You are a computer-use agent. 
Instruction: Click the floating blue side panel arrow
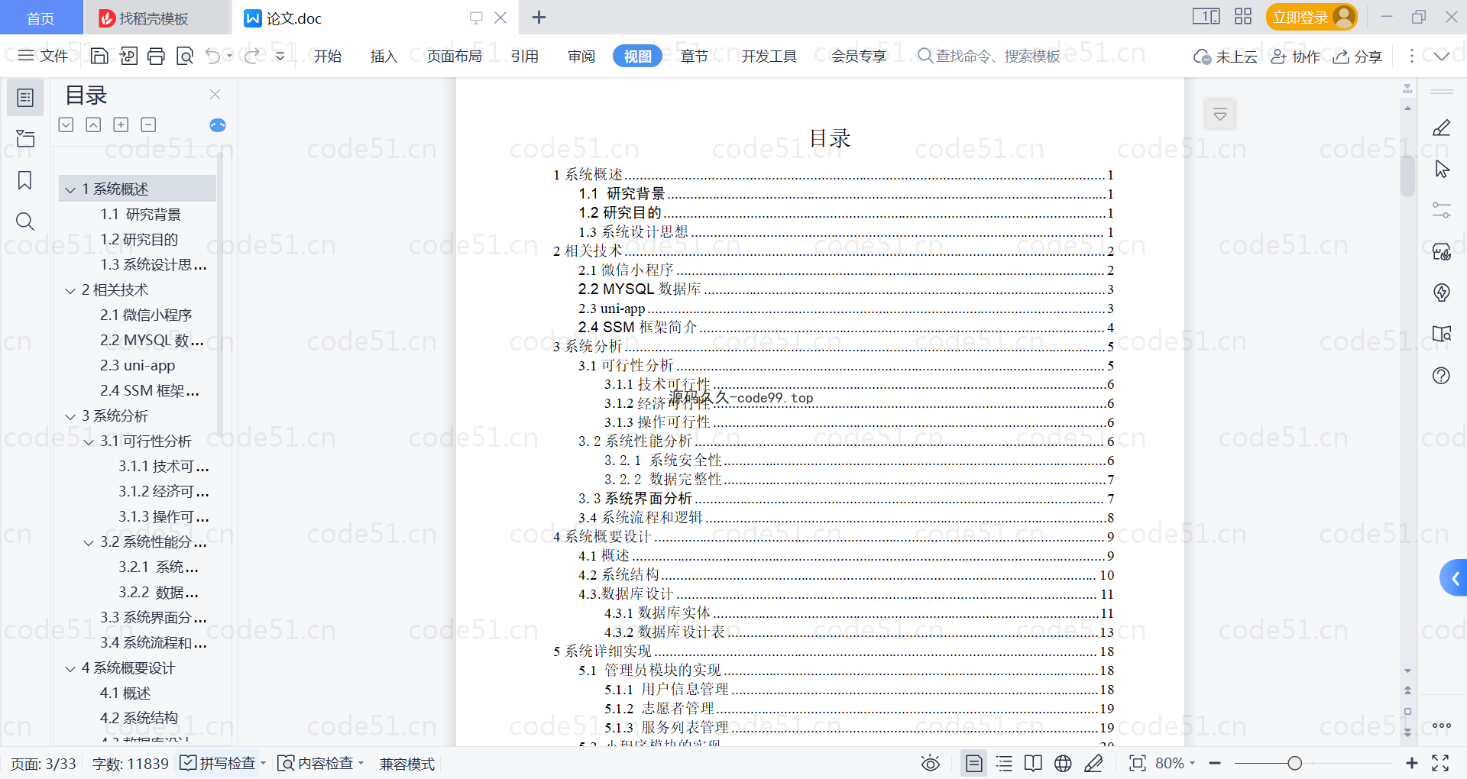(x=1454, y=578)
